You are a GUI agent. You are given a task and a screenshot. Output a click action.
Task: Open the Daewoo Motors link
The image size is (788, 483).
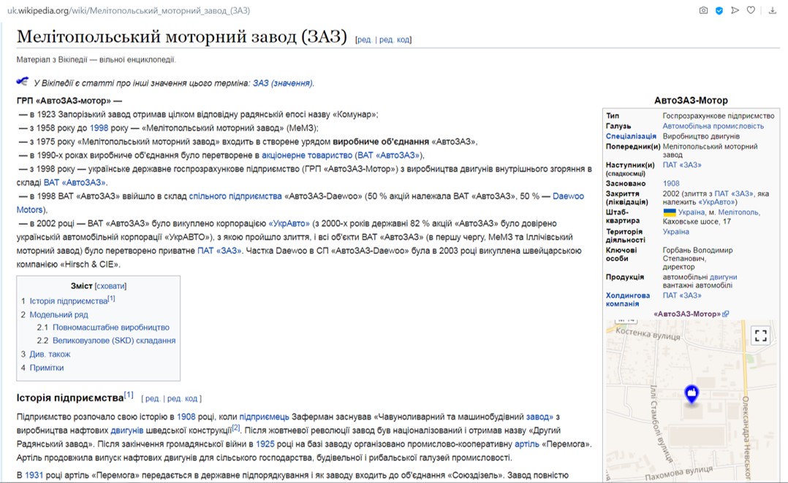pyautogui.click(x=569, y=196)
